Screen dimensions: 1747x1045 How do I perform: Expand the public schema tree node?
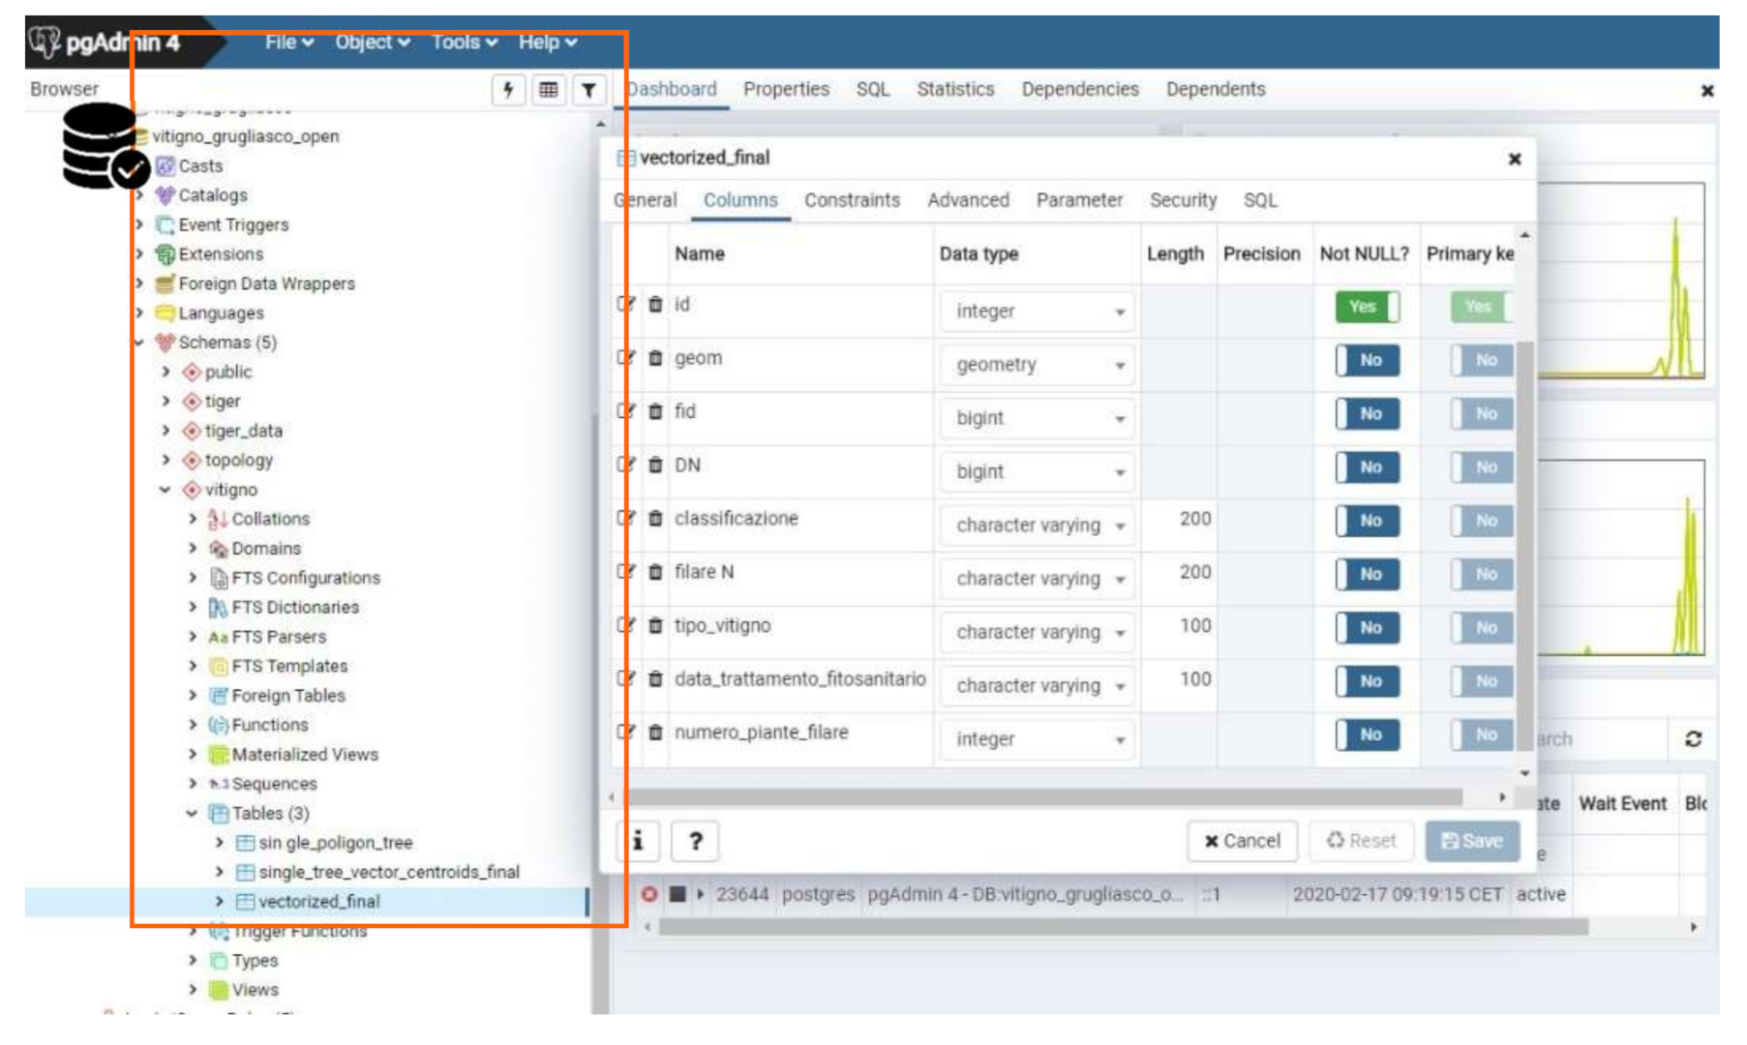tap(166, 372)
